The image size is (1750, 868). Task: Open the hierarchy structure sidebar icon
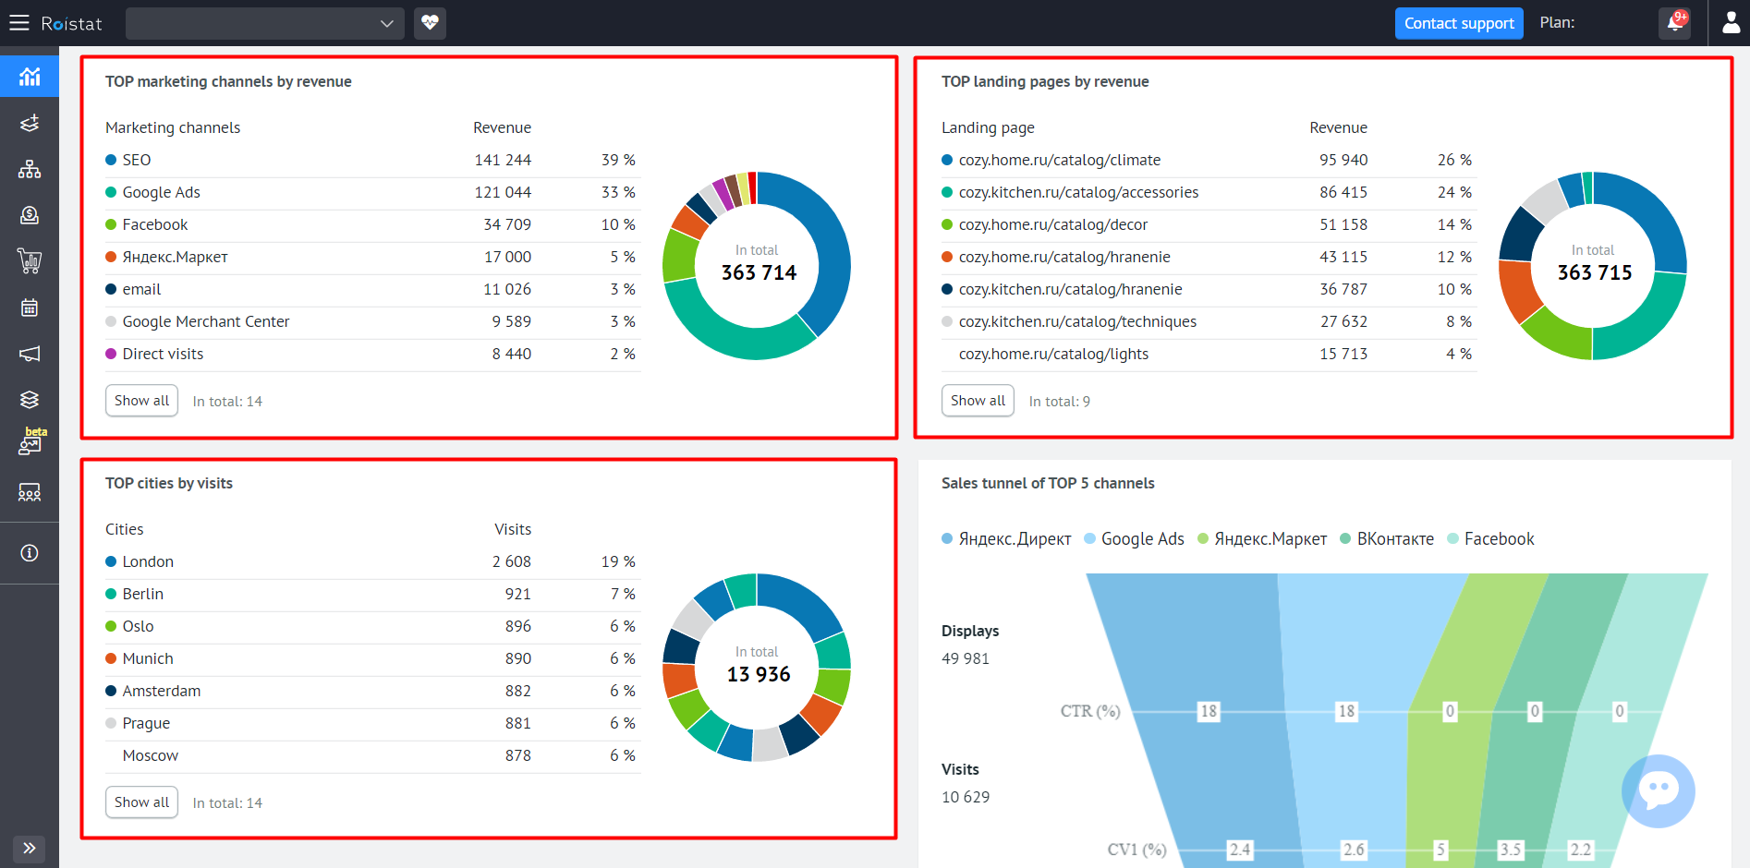30,169
